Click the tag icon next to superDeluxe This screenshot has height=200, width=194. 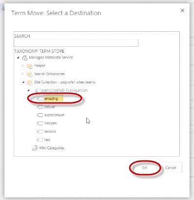click(40, 115)
